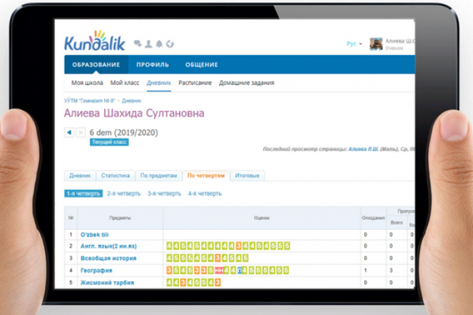This screenshot has width=473, height=315.
Task: Open Домашние задания link
Action: pyautogui.click(x=246, y=83)
